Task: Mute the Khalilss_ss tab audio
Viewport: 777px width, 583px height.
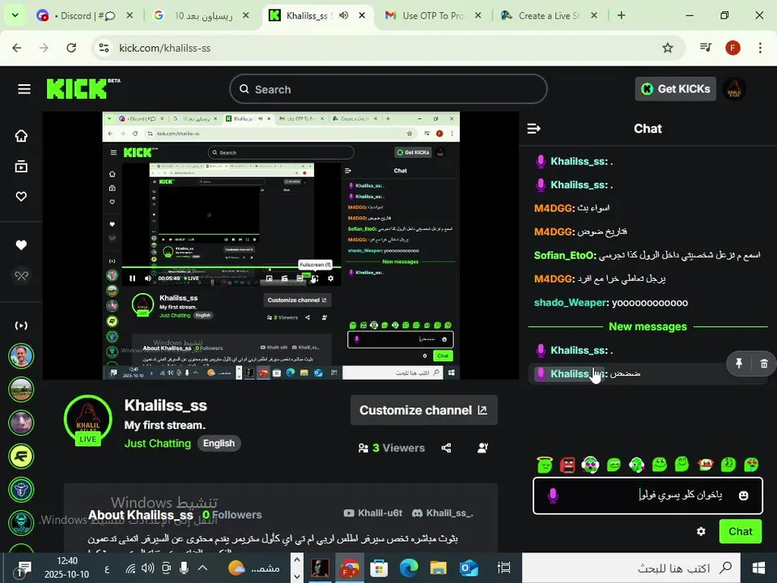Action: pyautogui.click(x=343, y=15)
